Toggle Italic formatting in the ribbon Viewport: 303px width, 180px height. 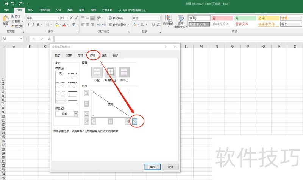(x=33, y=25)
